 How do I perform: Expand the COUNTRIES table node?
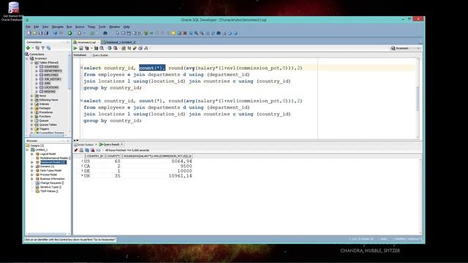pos(37,66)
